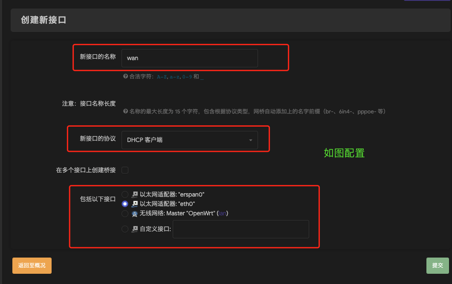Select the eth0 Ethernet adapter radio button
The height and width of the screenshot is (284, 452).
pyautogui.click(x=125, y=204)
